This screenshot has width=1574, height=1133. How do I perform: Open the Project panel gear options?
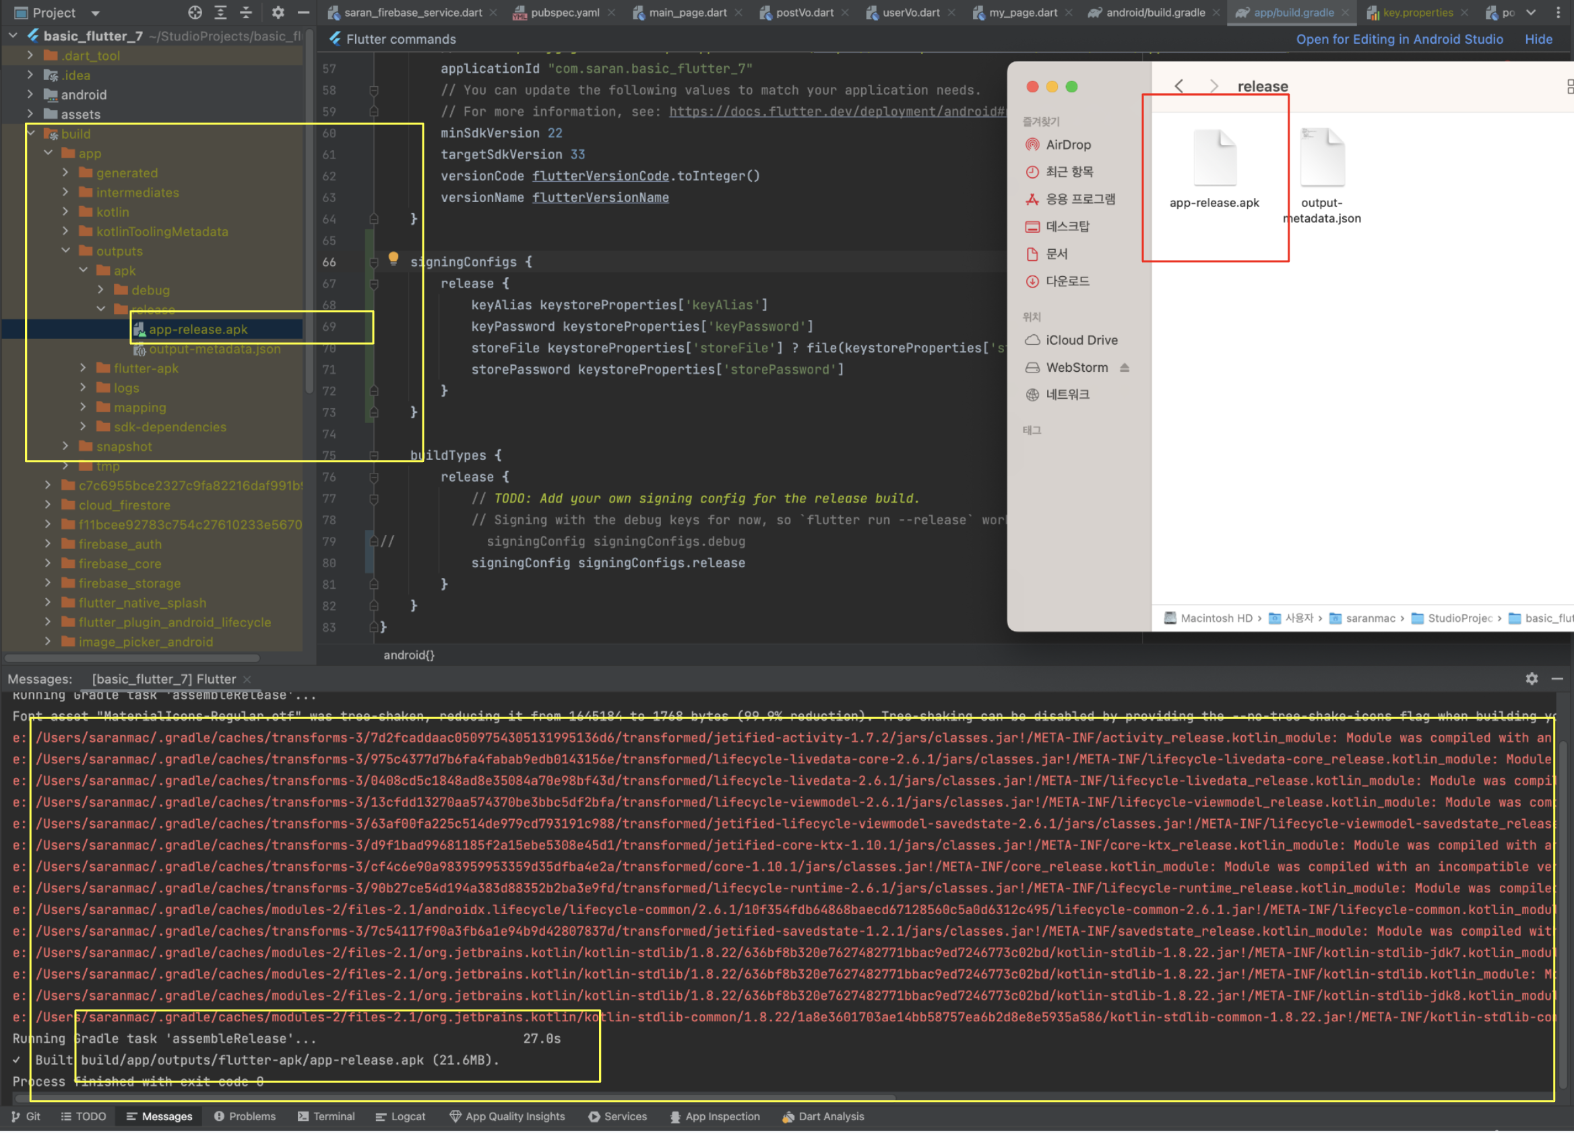(278, 13)
